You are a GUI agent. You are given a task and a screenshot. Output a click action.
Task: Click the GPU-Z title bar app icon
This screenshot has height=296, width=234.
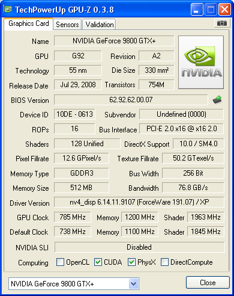[x=8, y=9]
